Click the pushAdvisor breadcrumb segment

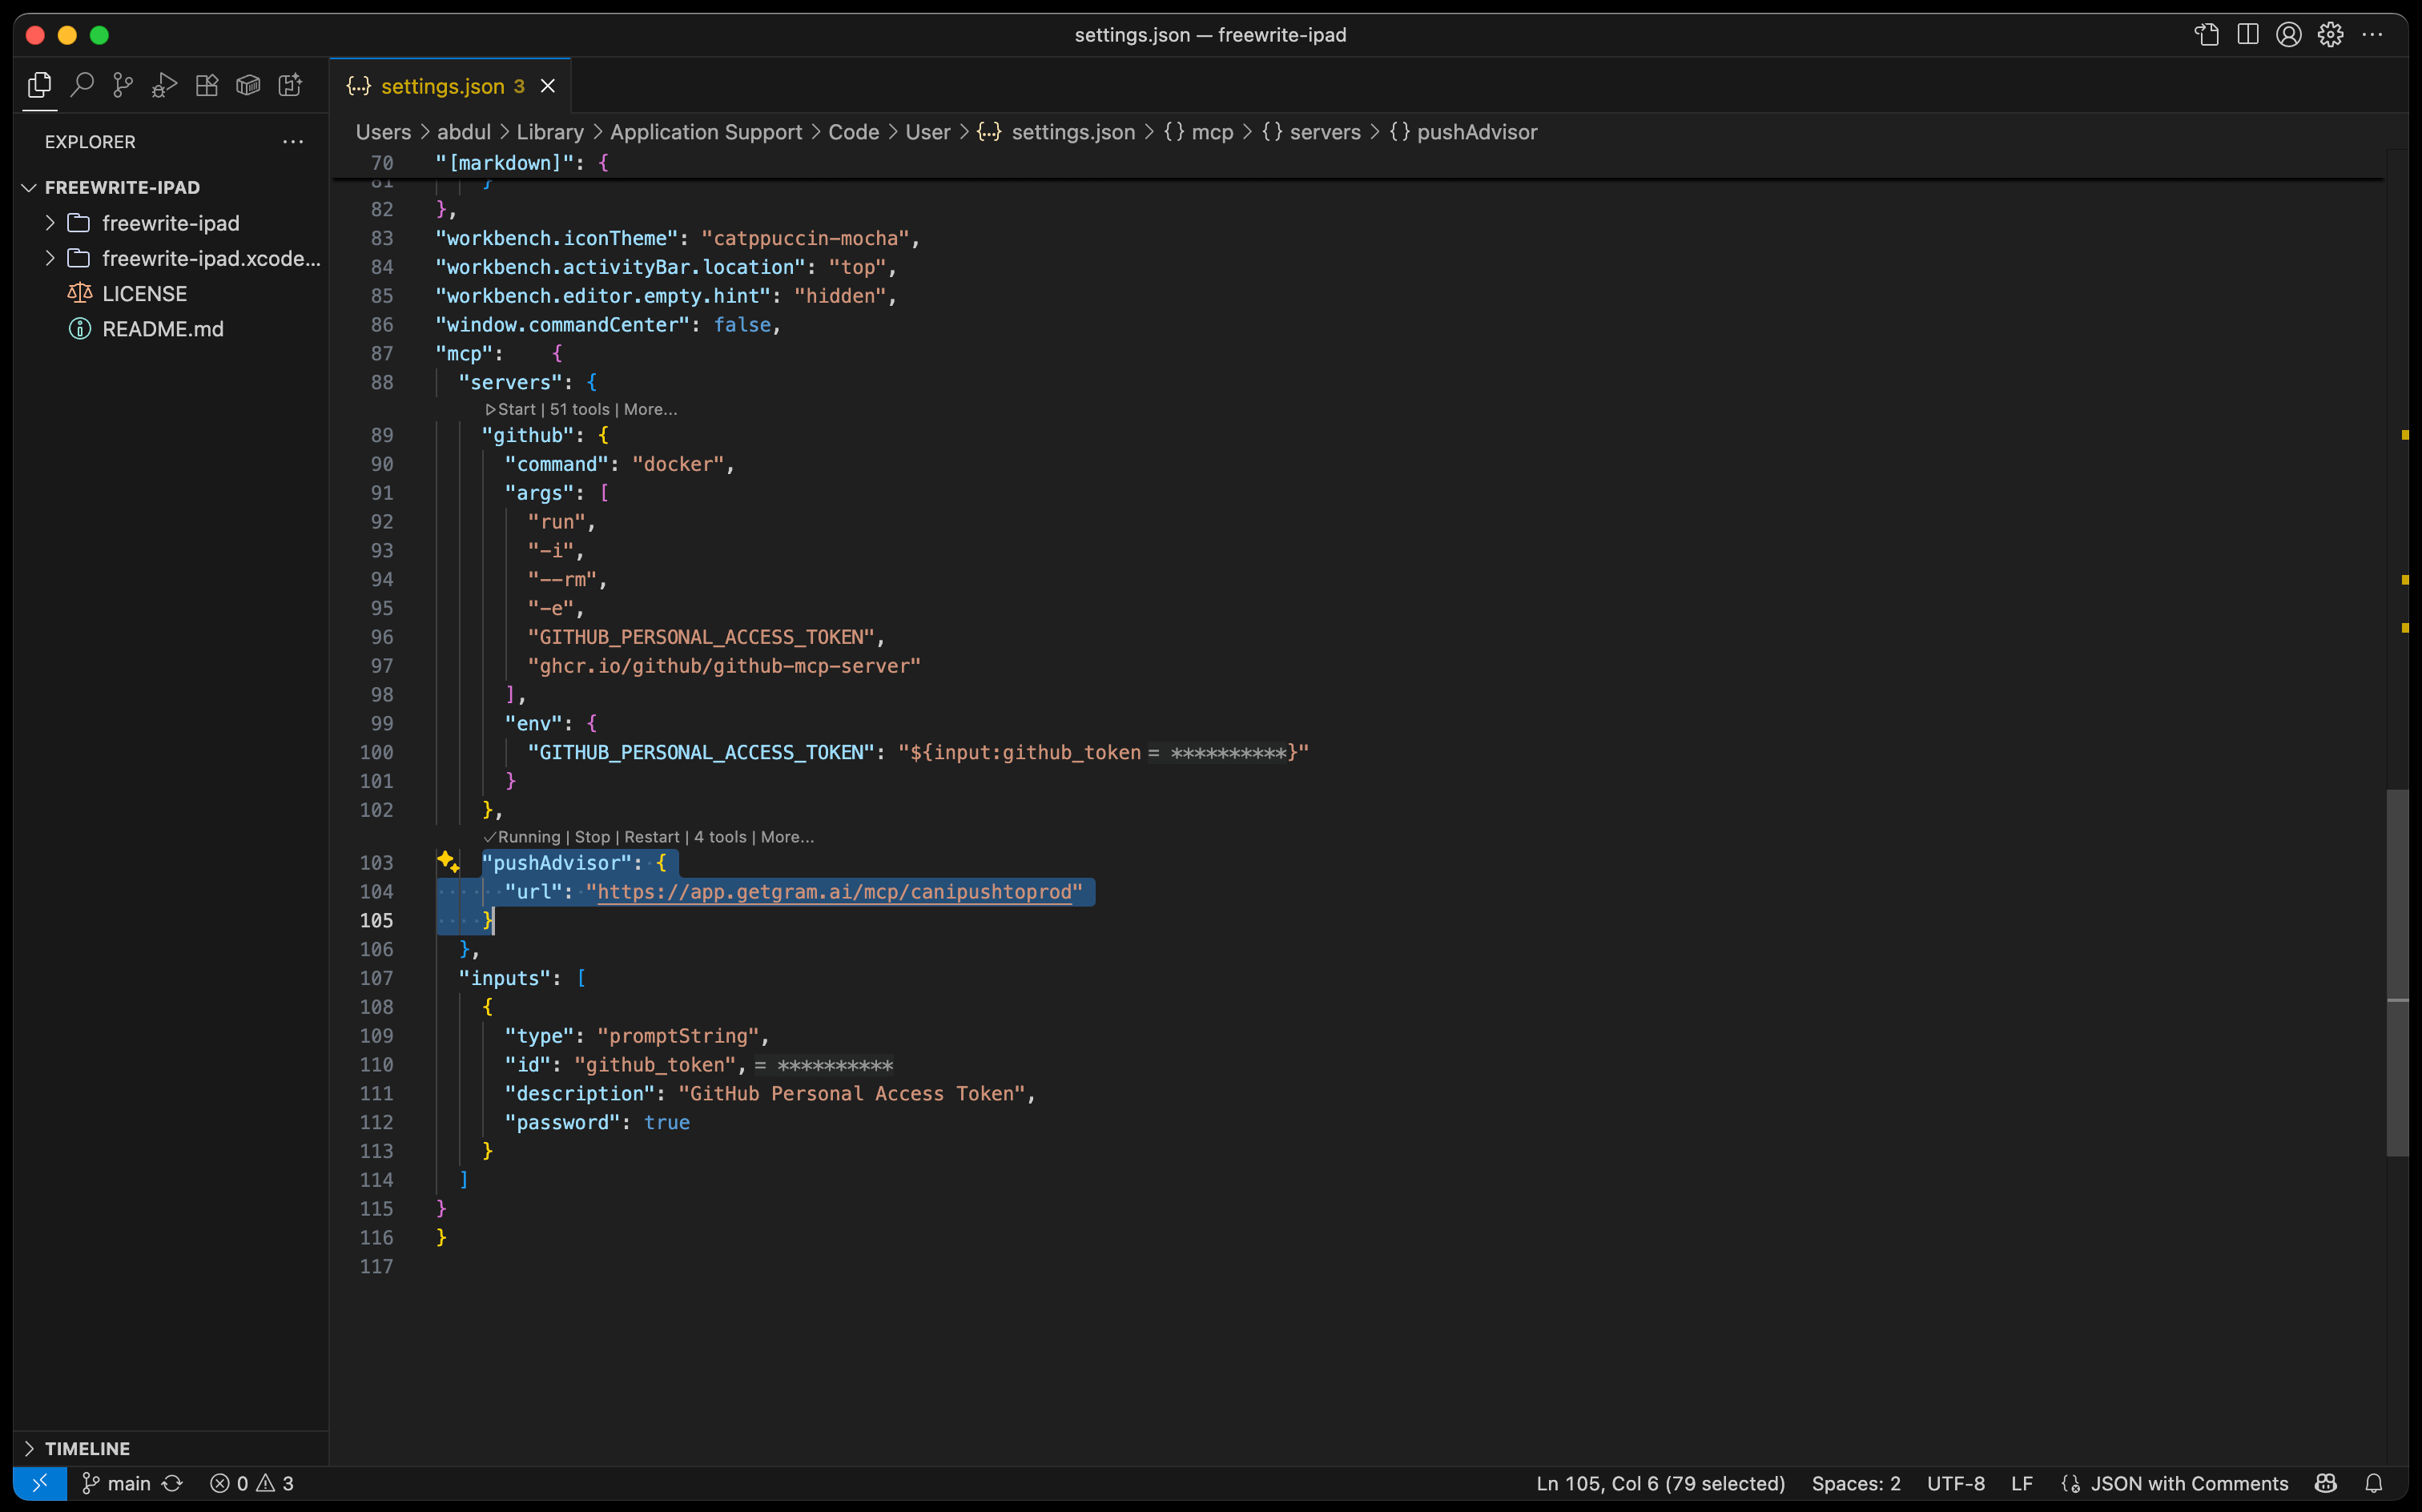pyautogui.click(x=1463, y=132)
